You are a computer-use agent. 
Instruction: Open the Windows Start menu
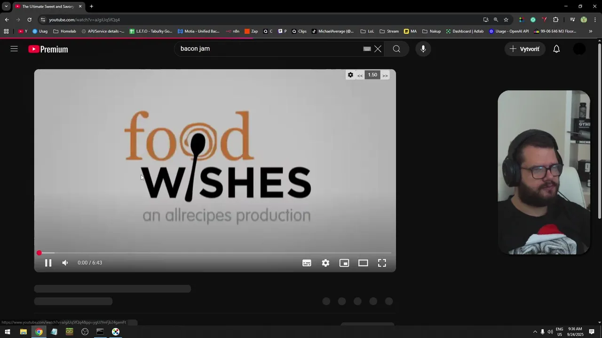pyautogui.click(x=8, y=332)
